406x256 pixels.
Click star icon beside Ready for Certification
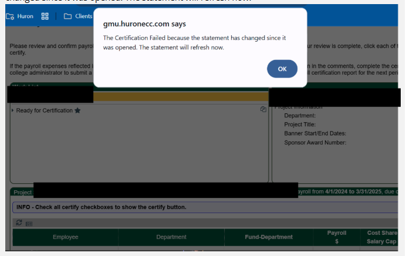tap(77, 110)
